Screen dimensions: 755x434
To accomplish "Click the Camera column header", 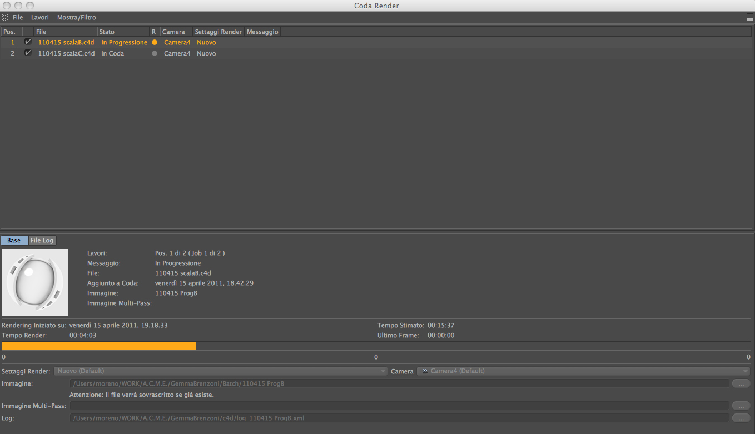I will point(177,32).
